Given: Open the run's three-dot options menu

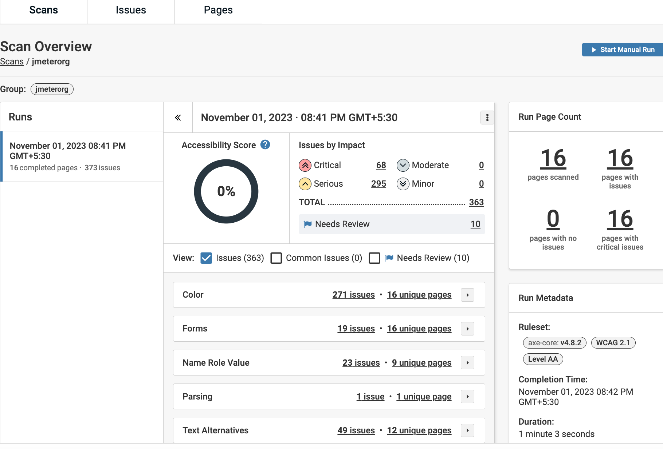Looking at the screenshot, I should (x=487, y=118).
